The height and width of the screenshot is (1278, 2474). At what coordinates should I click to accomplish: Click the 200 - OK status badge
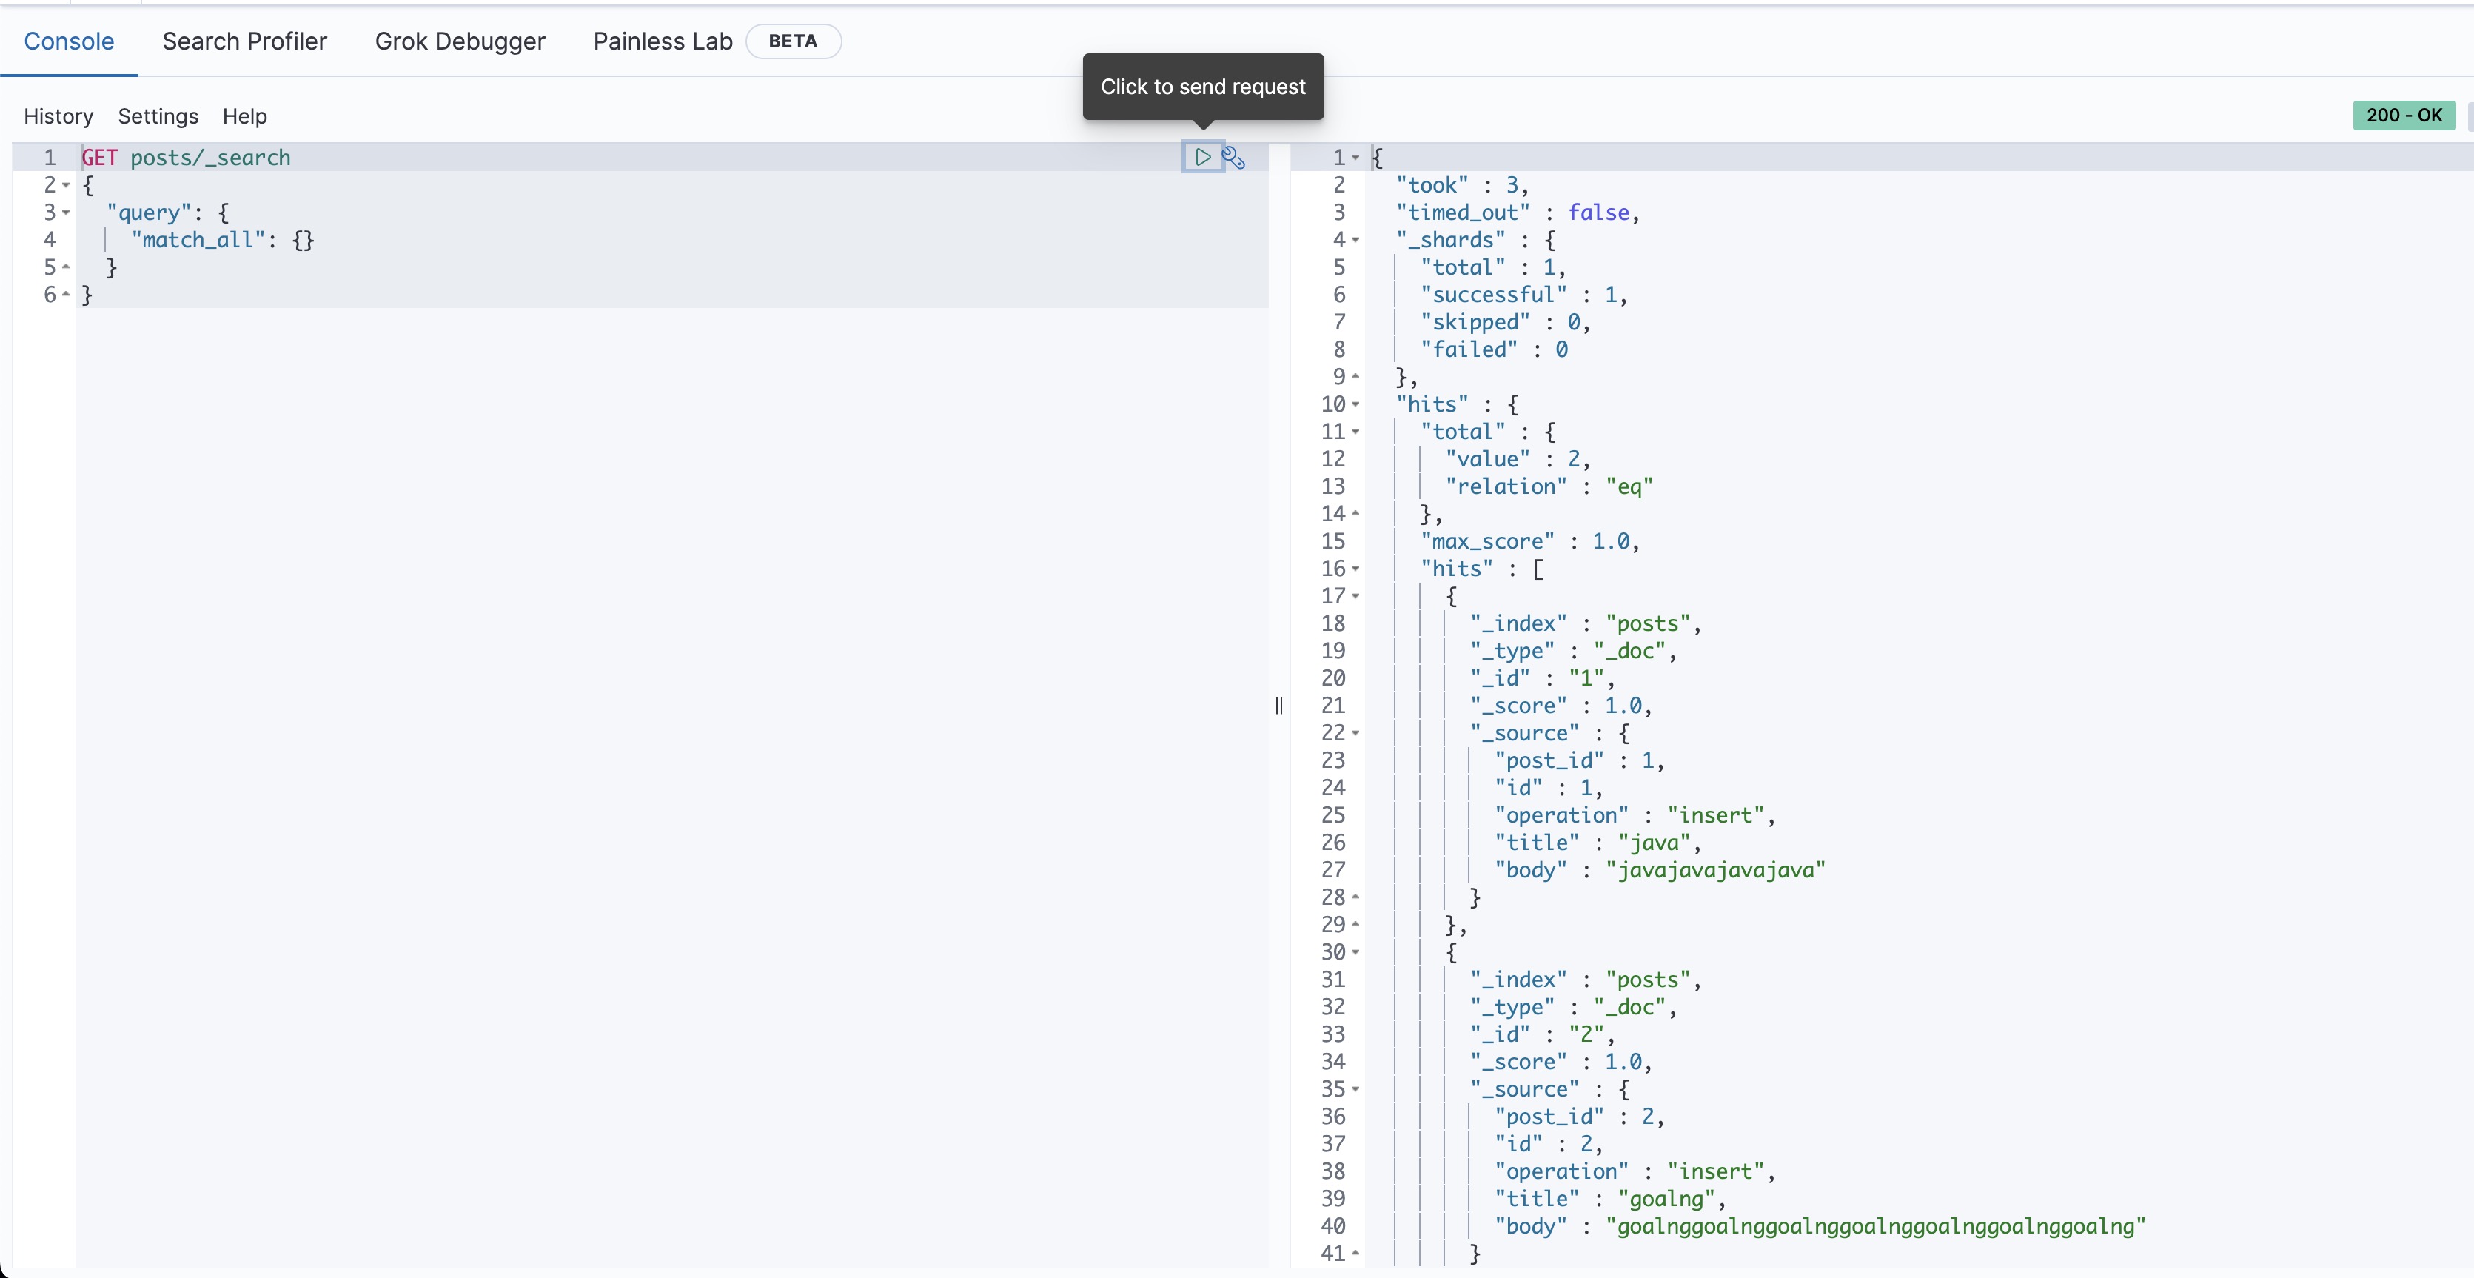[x=2404, y=116]
